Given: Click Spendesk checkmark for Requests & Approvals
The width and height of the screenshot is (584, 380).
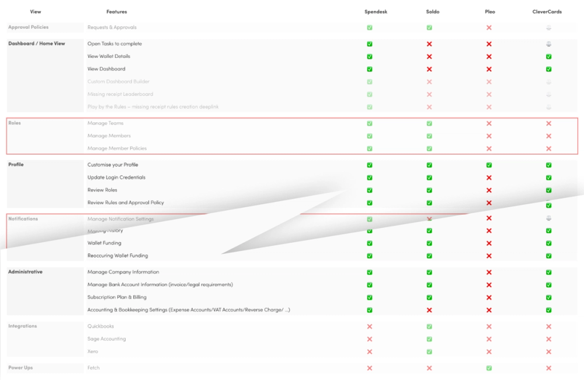Looking at the screenshot, I should (x=370, y=27).
